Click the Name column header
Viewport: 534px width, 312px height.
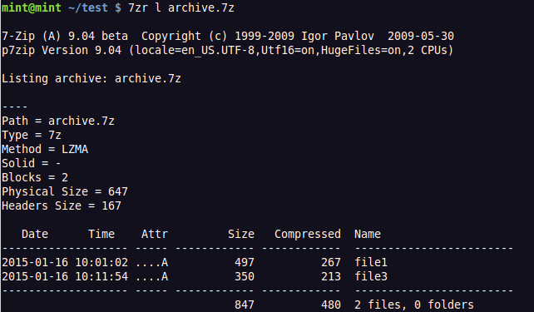368,234
